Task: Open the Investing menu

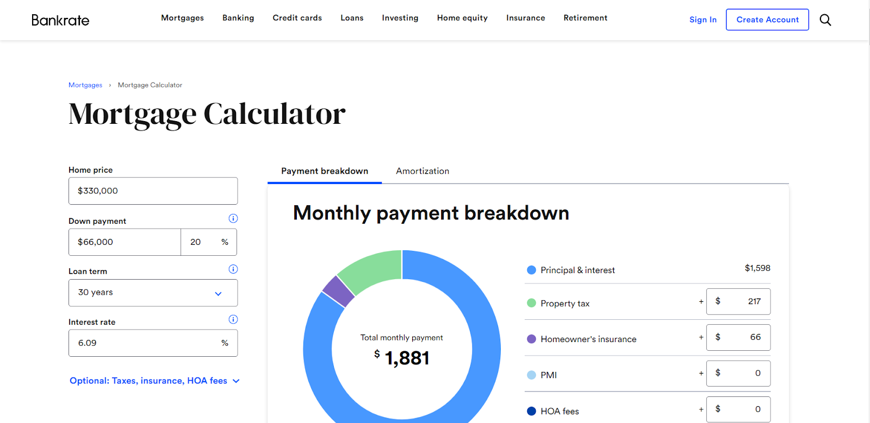Action: 400,18
